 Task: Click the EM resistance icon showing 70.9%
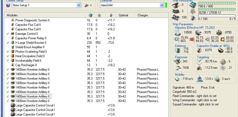[x=177, y=39]
